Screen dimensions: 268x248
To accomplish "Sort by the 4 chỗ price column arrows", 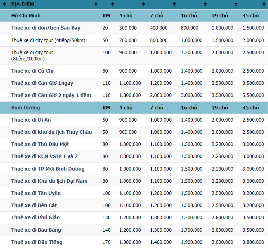I will point(143,4).
